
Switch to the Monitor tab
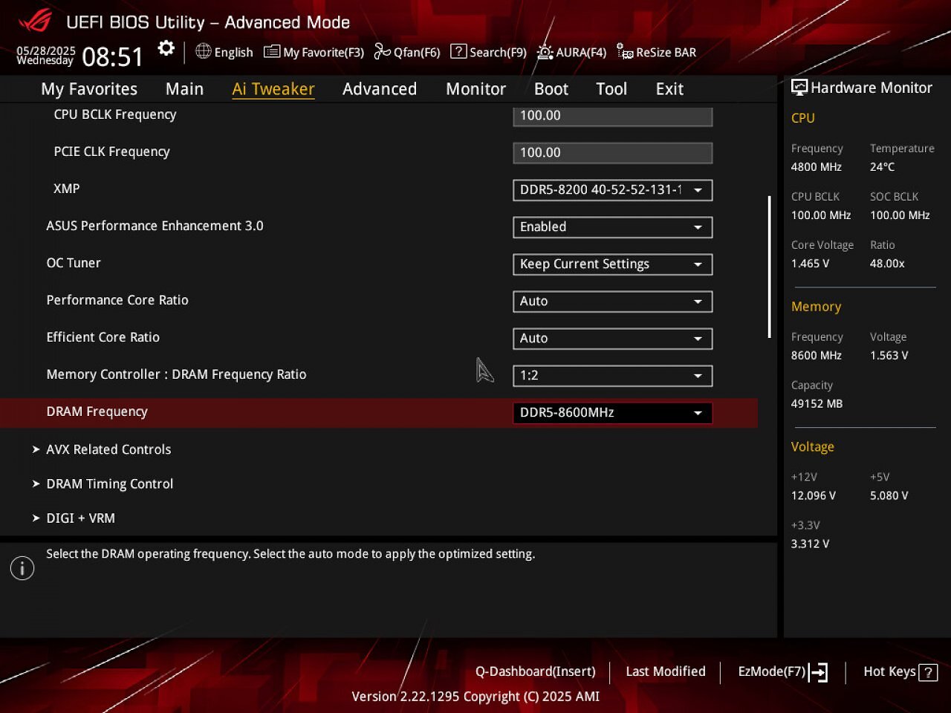click(x=475, y=89)
